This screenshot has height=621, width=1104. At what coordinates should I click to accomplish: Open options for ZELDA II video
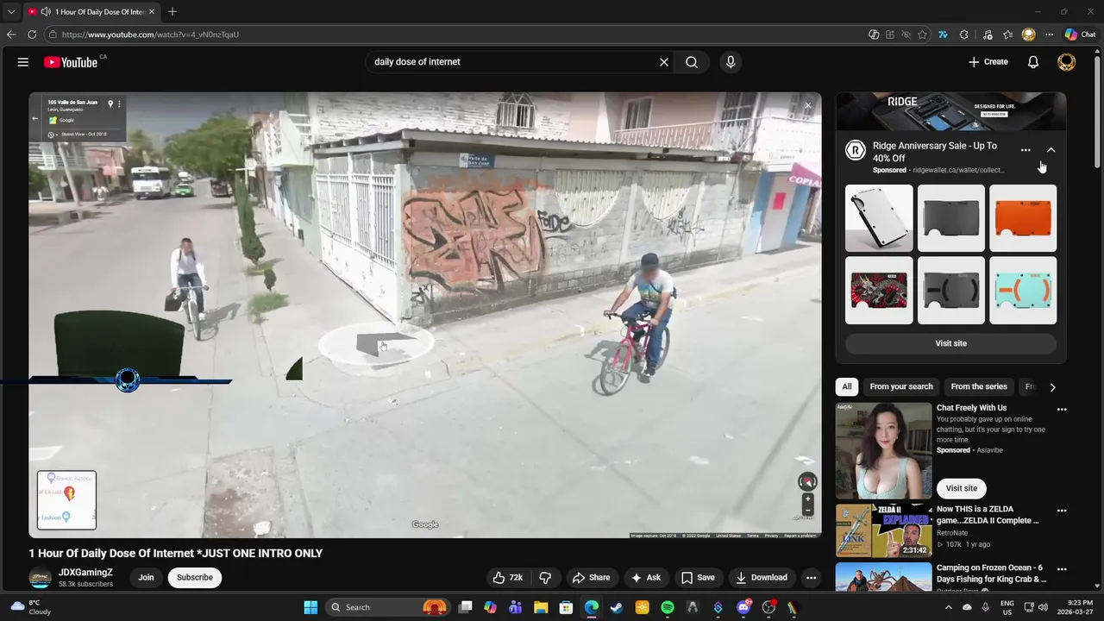click(x=1062, y=511)
